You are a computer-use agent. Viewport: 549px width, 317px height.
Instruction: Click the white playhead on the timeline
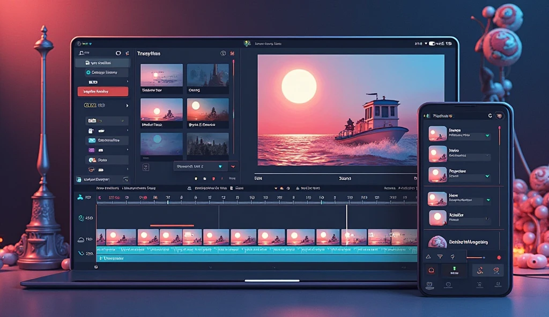(x=347, y=224)
